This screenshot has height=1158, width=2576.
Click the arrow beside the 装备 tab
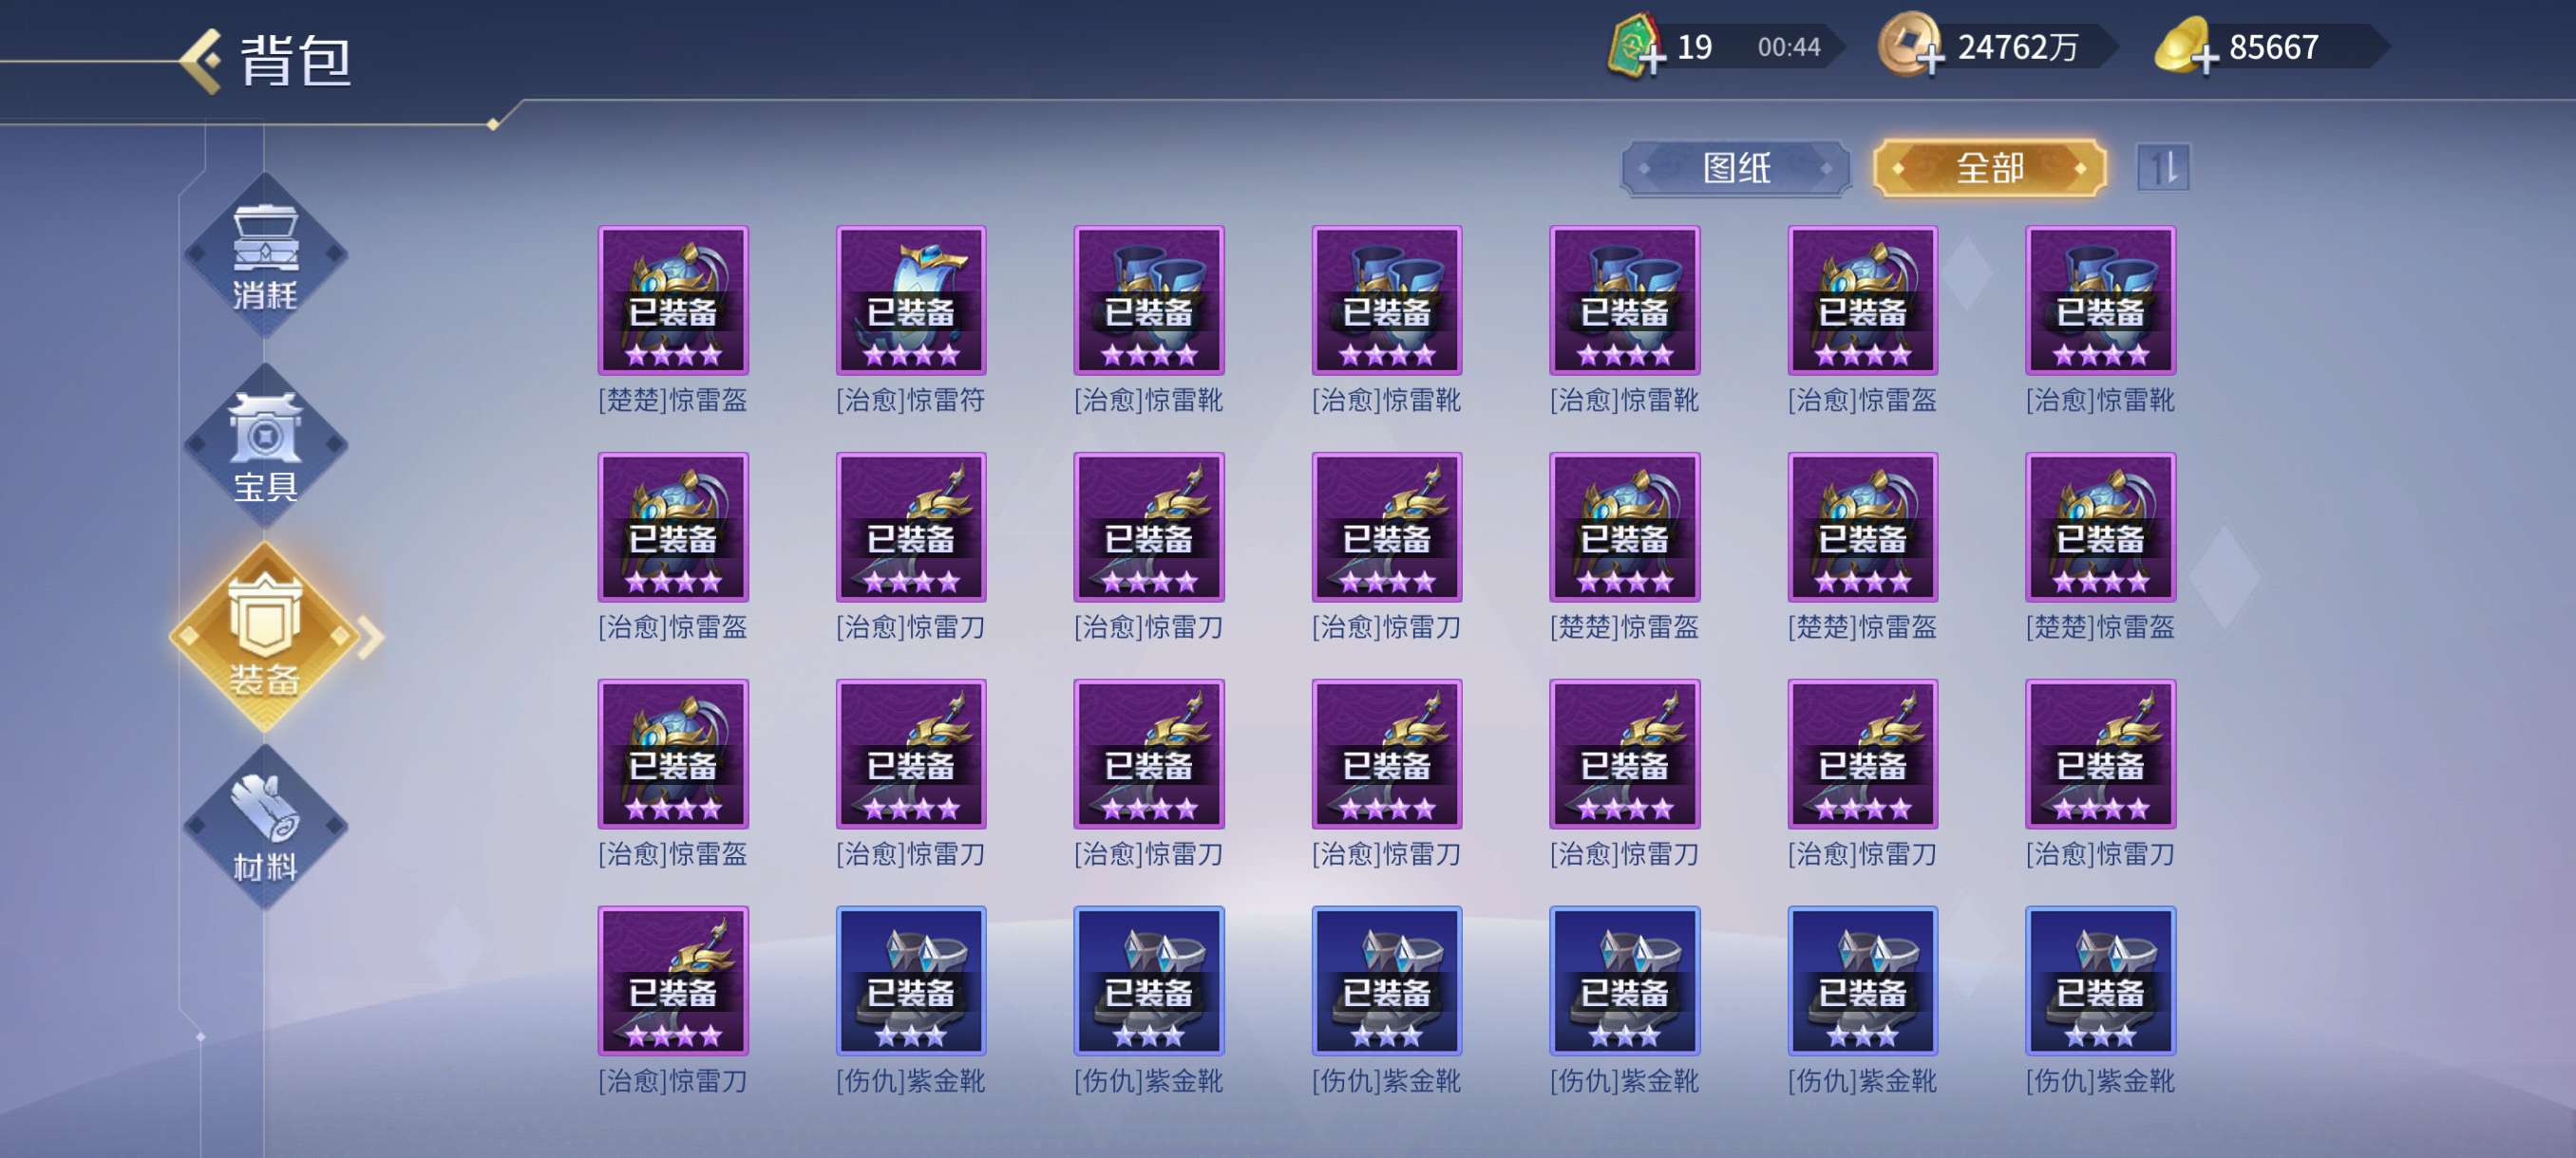point(371,638)
